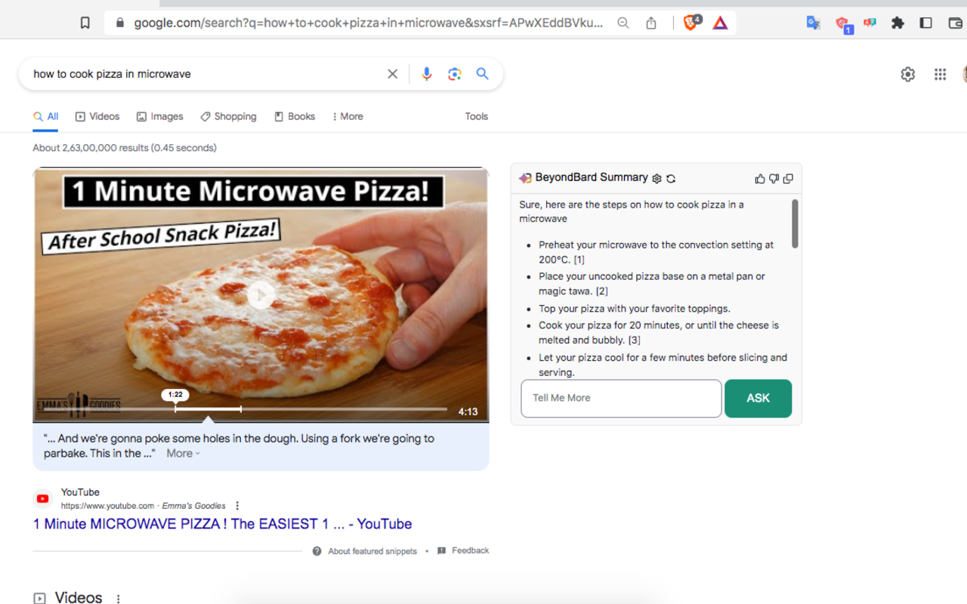Expand the snippet with the More link

click(x=184, y=454)
